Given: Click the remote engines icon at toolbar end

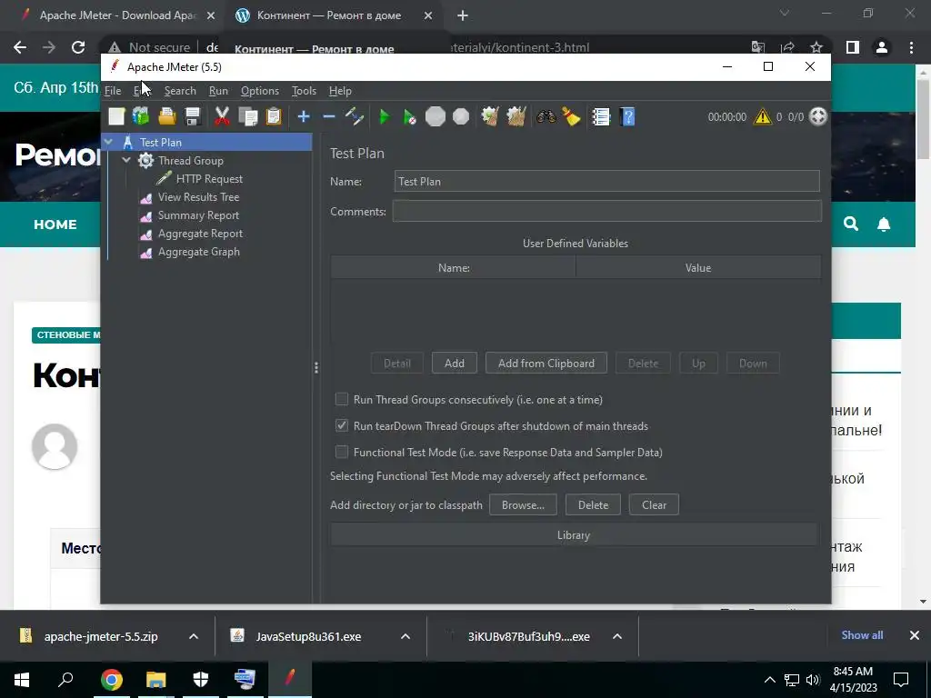Looking at the screenshot, I should pyautogui.click(x=818, y=116).
